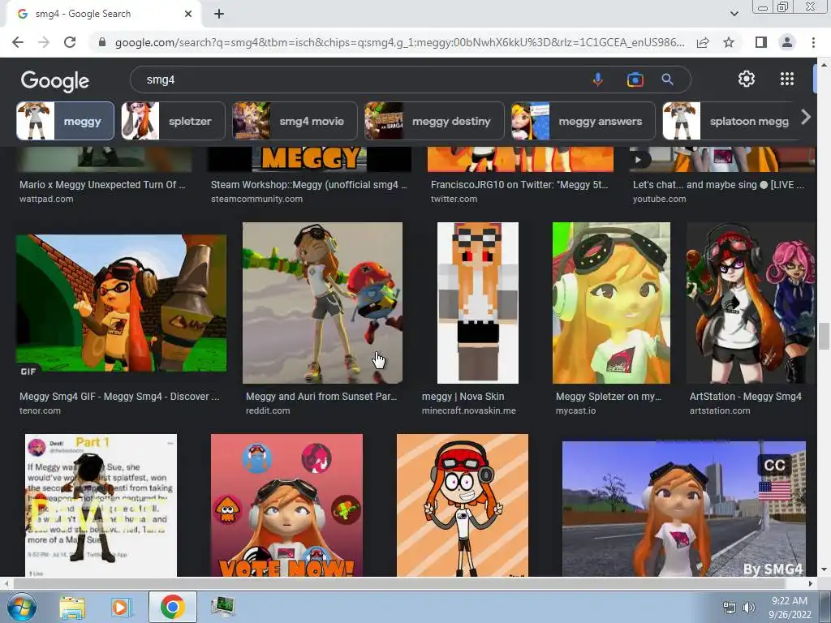Open the tab search dropdown arrow
This screenshot has width=831, height=623.
(734, 14)
